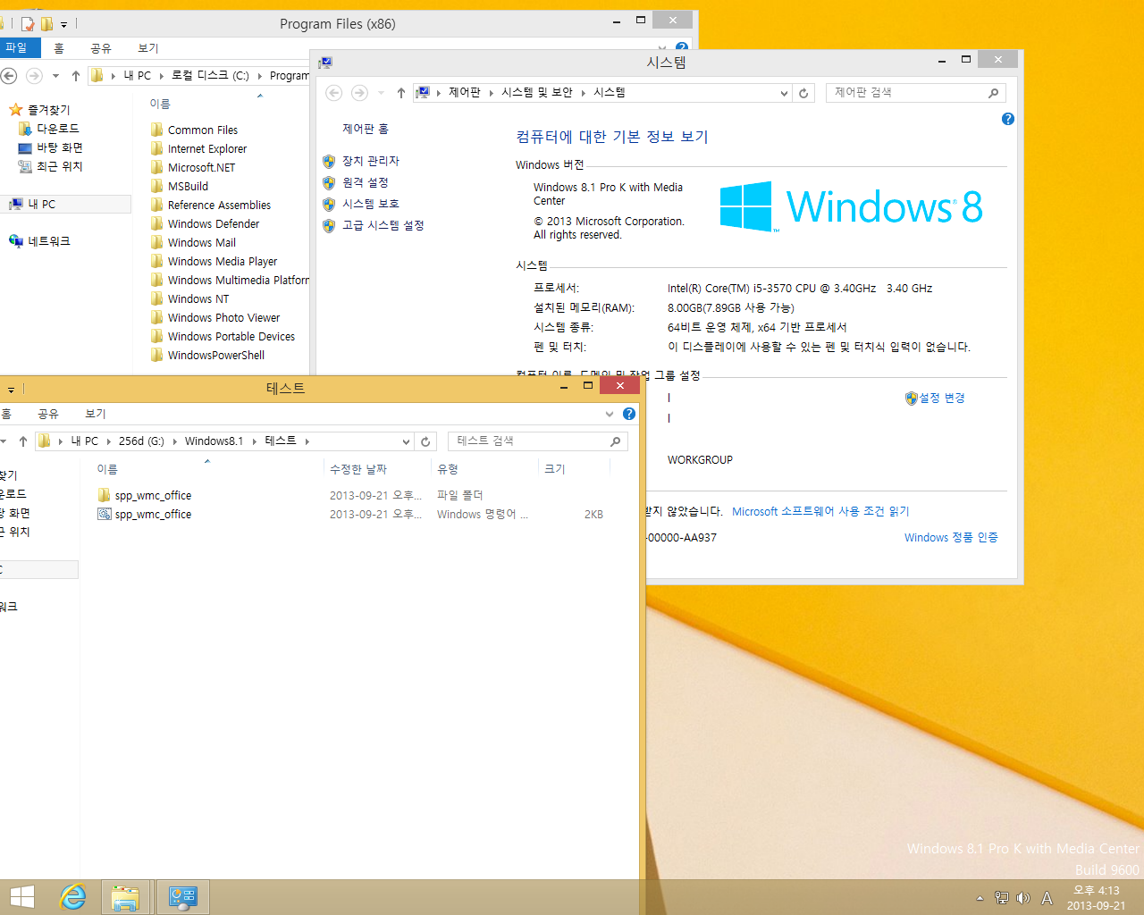
Task: Expand address history dropdown in System window
Action: pos(784,93)
